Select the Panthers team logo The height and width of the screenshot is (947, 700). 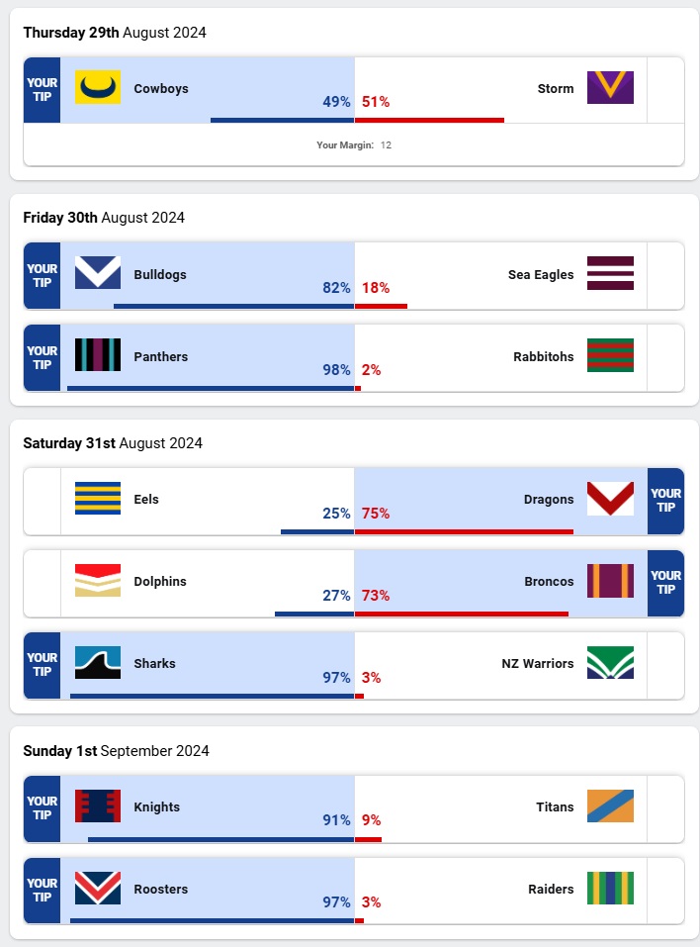tap(98, 354)
